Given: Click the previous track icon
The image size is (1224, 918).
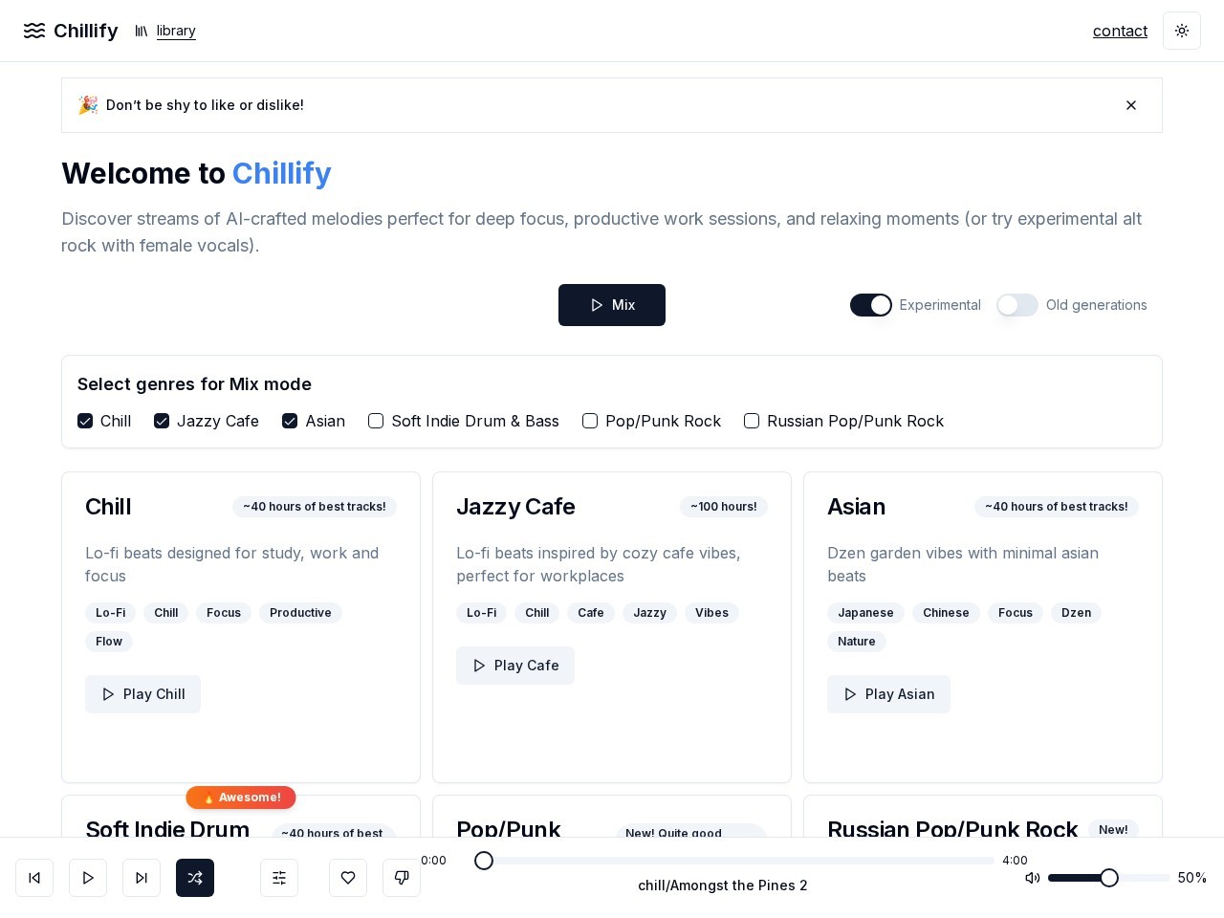Looking at the screenshot, I should tap(34, 878).
